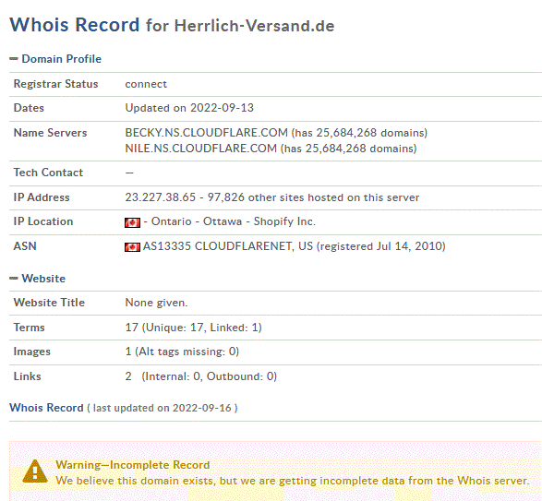
Task: Open 97,826 other sites hosted link
Action: coord(313,197)
